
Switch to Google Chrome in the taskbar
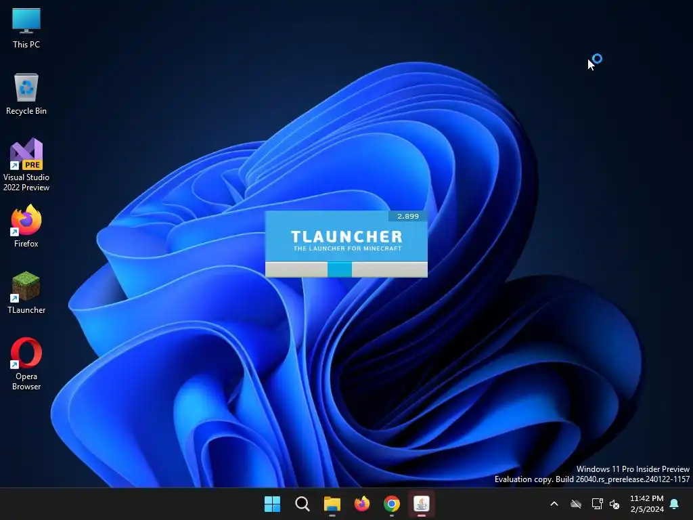392,504
